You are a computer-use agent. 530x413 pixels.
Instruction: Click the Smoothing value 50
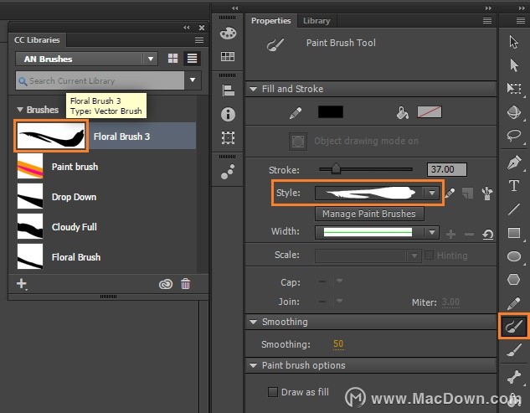(x=338, y=344)
